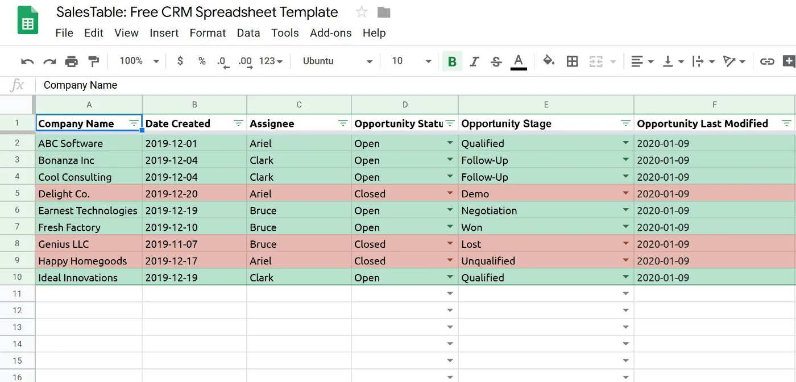Print the spreadsheet
Image resolution: width=796 pixels, height=382 pixels.
tap(72, 61)
